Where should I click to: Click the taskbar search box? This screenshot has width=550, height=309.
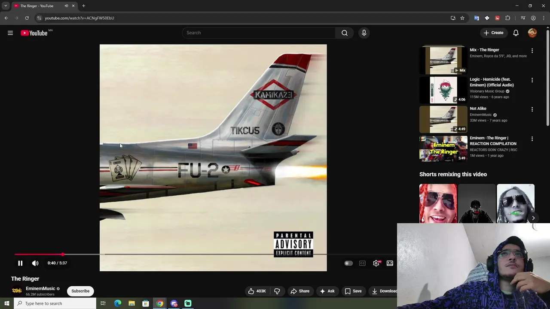[55, 303]
